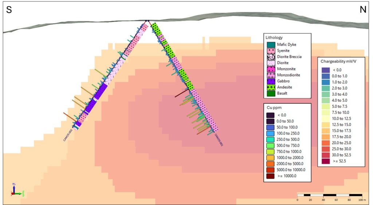
Task: Click the Lithology legend title
Action: pos(274,38)
